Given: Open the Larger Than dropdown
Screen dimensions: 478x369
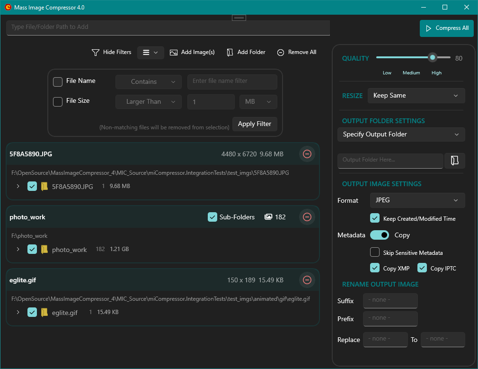Looking at the screenshot, I should click(149, 102).
